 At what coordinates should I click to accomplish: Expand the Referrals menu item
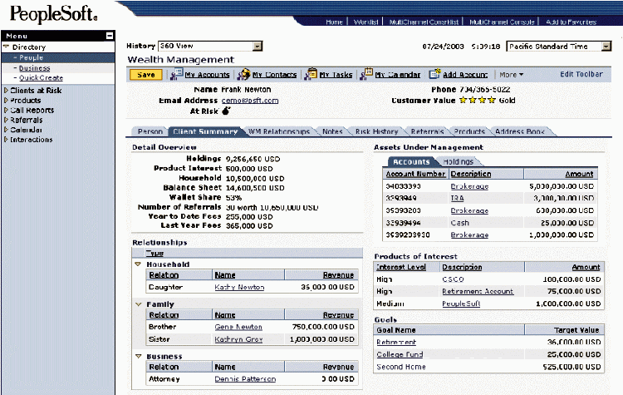tap(6, 120)
